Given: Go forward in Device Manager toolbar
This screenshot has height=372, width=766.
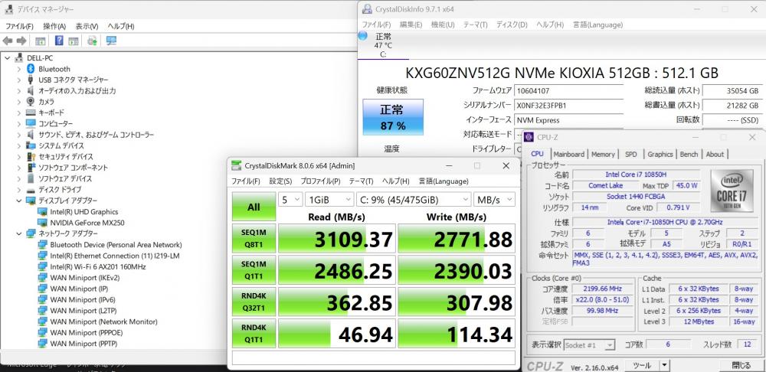Looking at the screenshot, I should [21, 41].
